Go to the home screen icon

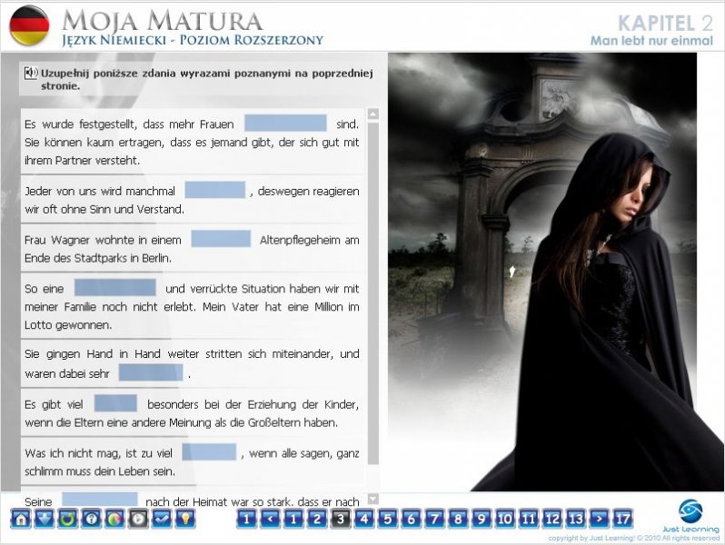point(21,519)
